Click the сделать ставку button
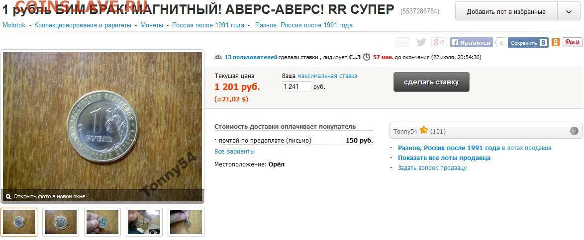584x240 pixels. pyautogui.click(x=431, y=82)
